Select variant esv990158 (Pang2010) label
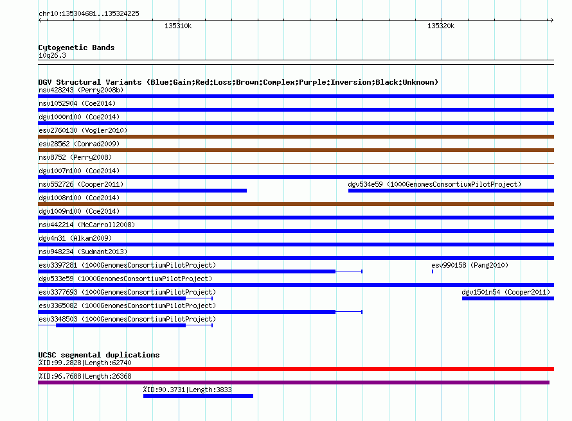 [470, 265]
